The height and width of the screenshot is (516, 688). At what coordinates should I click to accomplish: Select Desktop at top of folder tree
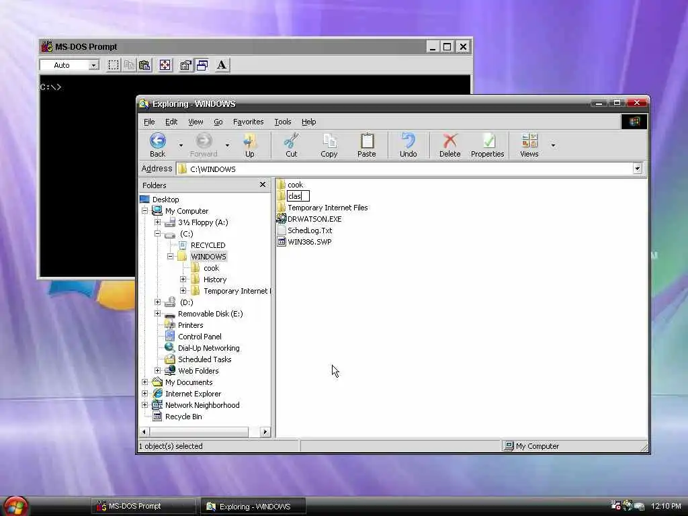(165, 199)
